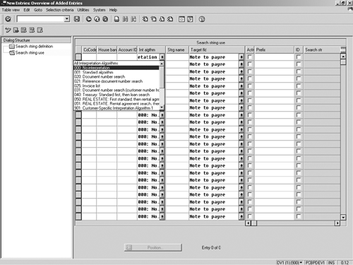353x265 pixels.
Task: Open the Target fld dropdown in the top row
Action: [241, 57]
